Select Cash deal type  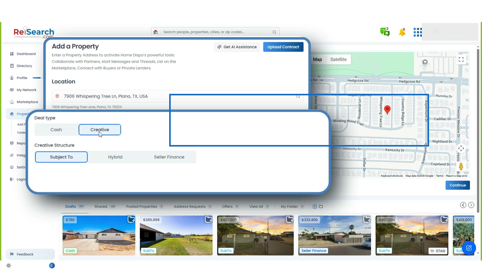coord(56,130)
